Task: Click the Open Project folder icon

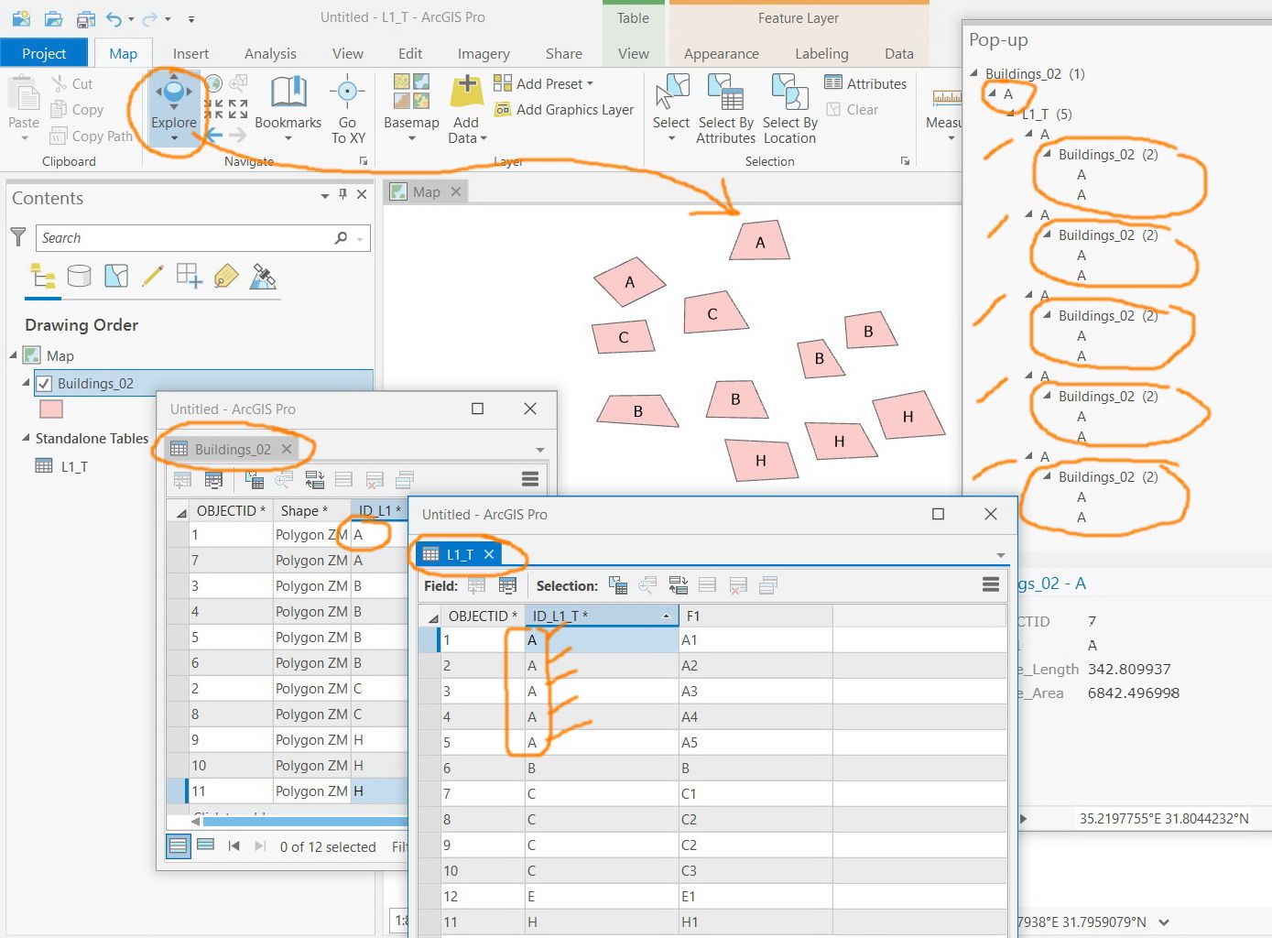Action: (x=54, y=18)
